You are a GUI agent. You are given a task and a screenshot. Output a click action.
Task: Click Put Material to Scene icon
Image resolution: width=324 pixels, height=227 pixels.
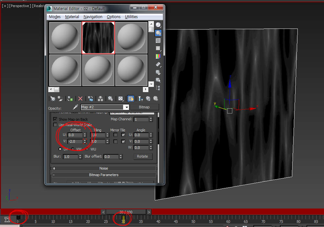pyautogui.click(x=60, y=99)
